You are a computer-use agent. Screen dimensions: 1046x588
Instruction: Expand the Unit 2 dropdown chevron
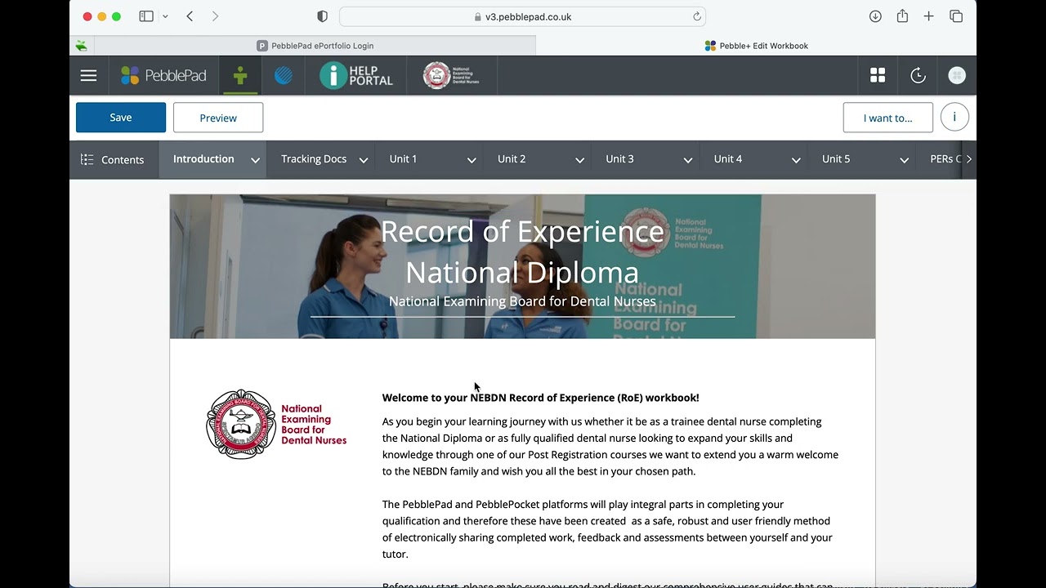coord(579,160)
